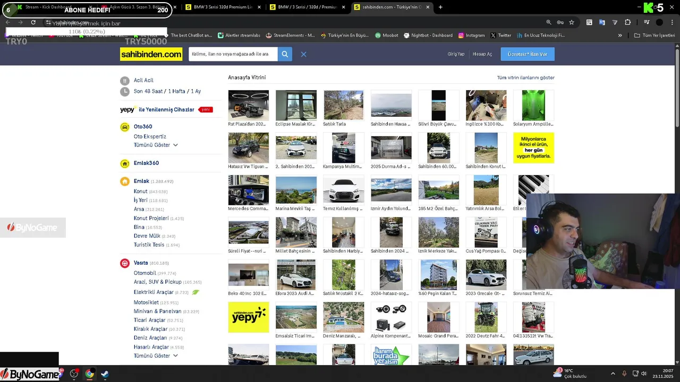Switch to BMW / 3 Serisi / 320d tab
This screenshot has height=382, width=680.
coord(307,7)
